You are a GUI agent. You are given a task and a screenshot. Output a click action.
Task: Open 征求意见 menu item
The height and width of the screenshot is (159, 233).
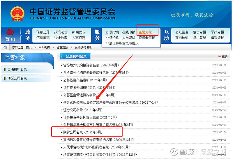(x=200, y=38)
